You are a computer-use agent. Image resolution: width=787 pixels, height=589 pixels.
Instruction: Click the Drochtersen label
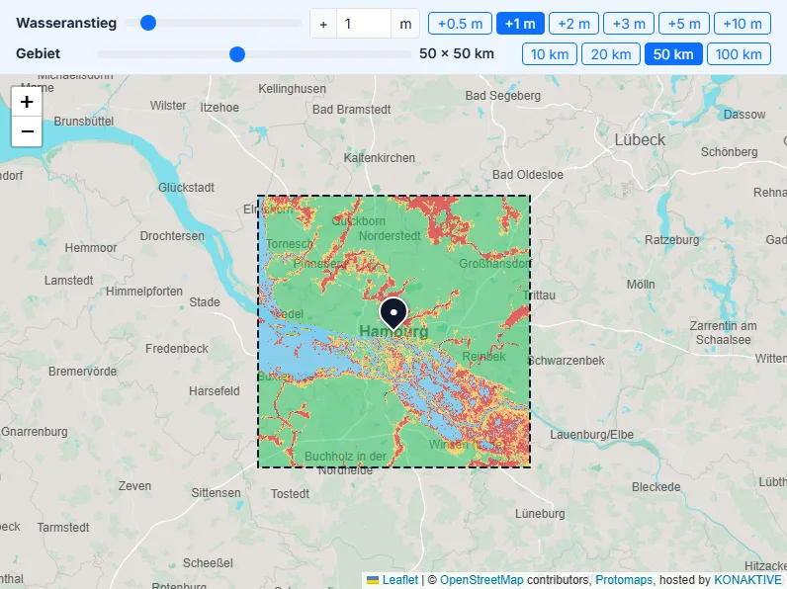pos(172,236)
